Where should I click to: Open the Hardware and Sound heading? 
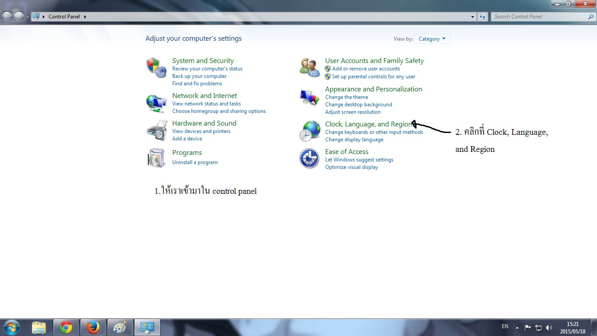[204, 123]
